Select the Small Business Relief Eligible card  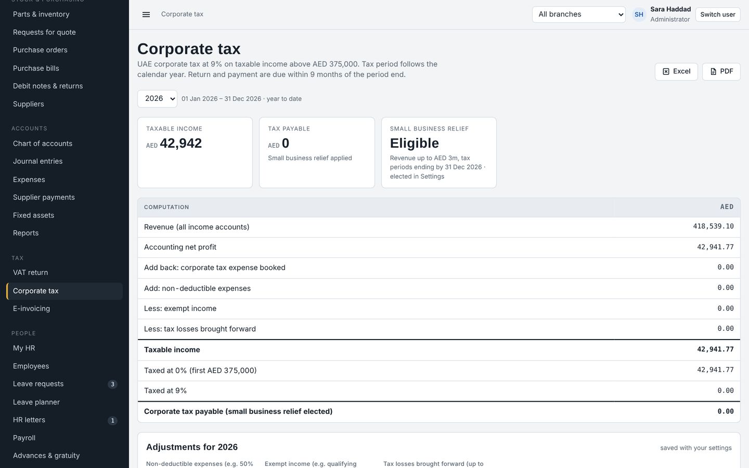[x=438, y=152]
